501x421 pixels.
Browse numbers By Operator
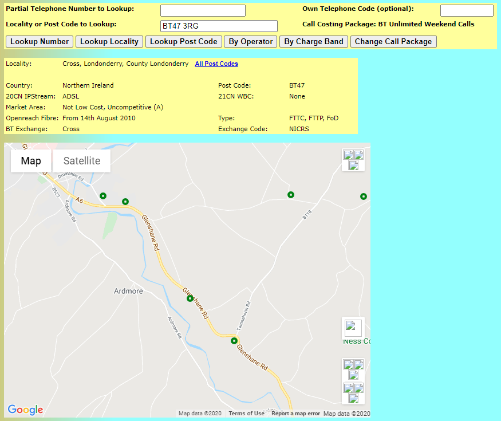click(x=251, y=42)
